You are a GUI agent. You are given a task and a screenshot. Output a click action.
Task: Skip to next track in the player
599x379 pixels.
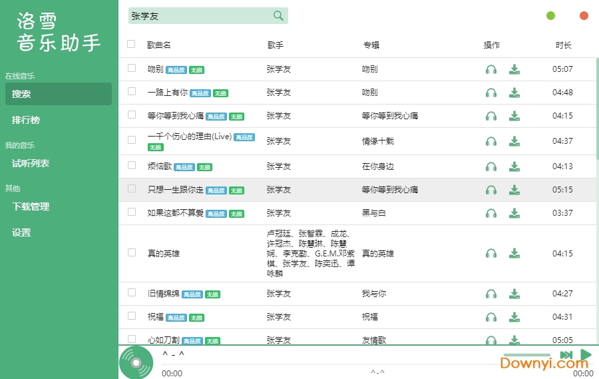point(566,355)
